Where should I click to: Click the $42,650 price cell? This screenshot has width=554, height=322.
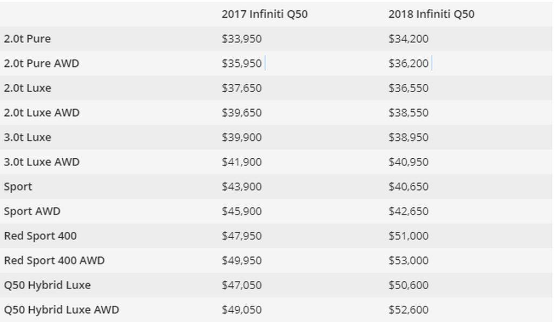coord(408,211)
